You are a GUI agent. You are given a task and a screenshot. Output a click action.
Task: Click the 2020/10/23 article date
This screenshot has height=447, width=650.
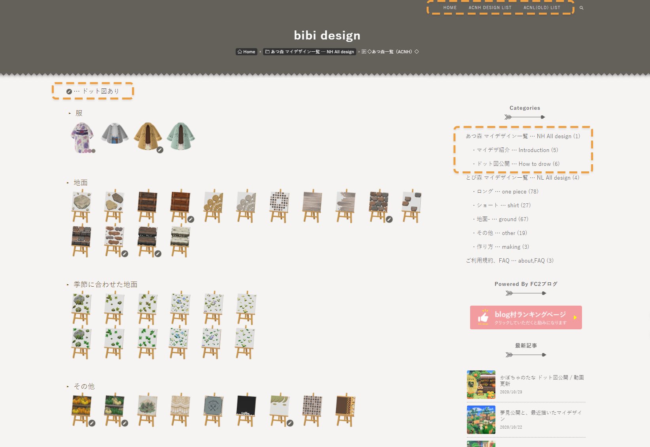click(x=511, y=392)
